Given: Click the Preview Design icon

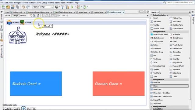Looking at the screenshot, I should click(38, 16).
